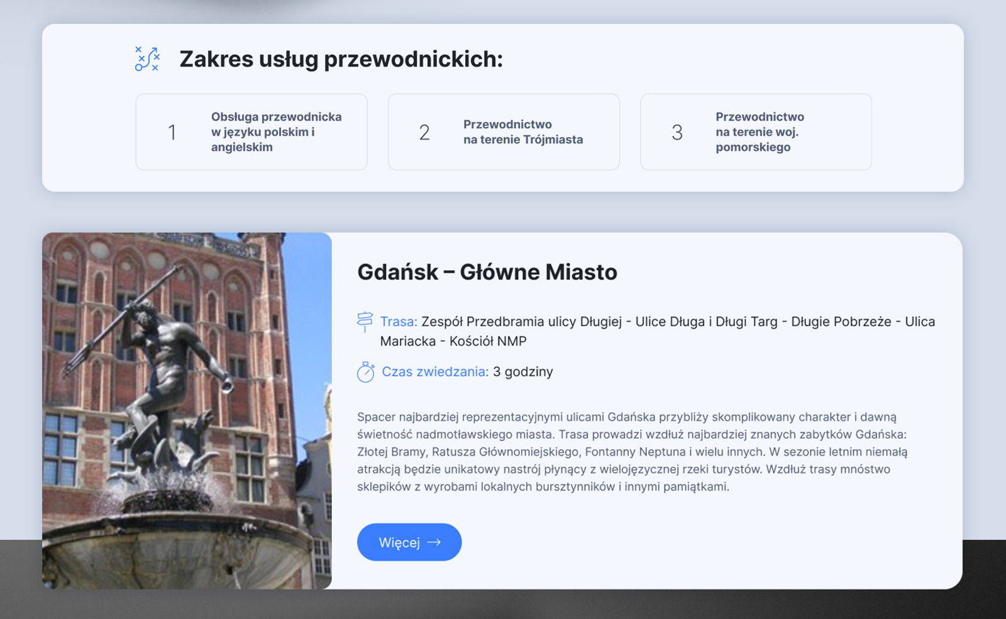
Task: Select the card 'Obsługa przewodnicka w języku polskim i angielskim'
Action: [x=251, y=132]
